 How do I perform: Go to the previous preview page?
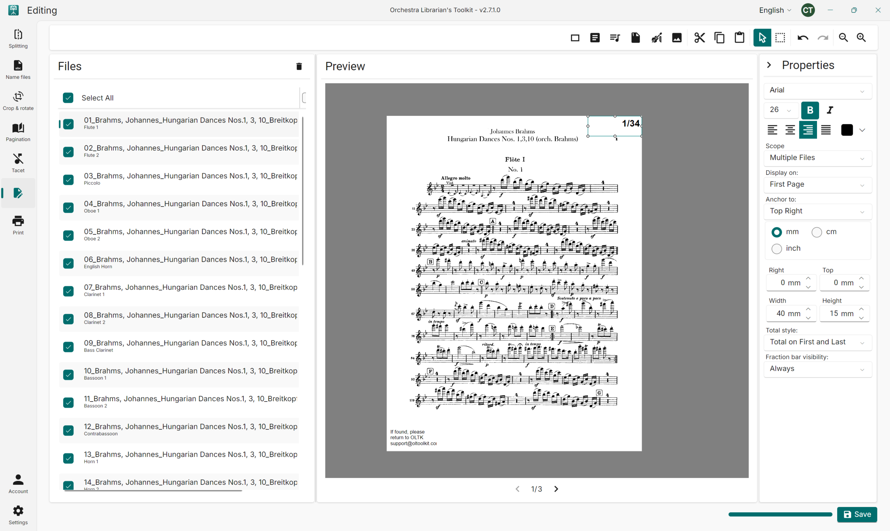click(x=518, y=489)
